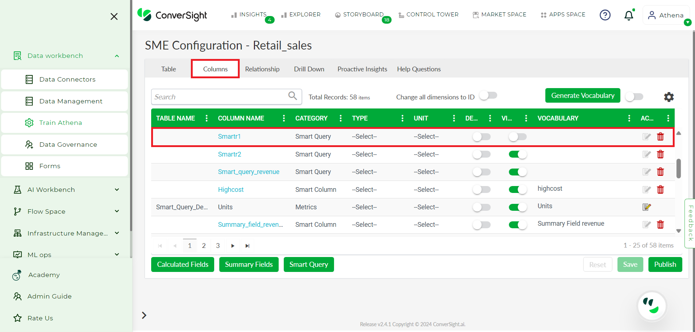Expand Infrastructure Management section
The height and width of the screenshot is (332, 695).
[x=117, y=233]
